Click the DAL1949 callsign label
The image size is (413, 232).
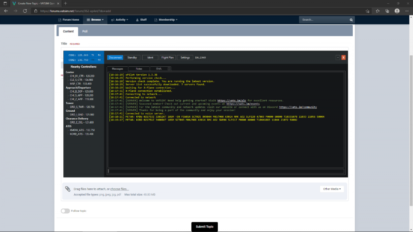tap(200, 58)
